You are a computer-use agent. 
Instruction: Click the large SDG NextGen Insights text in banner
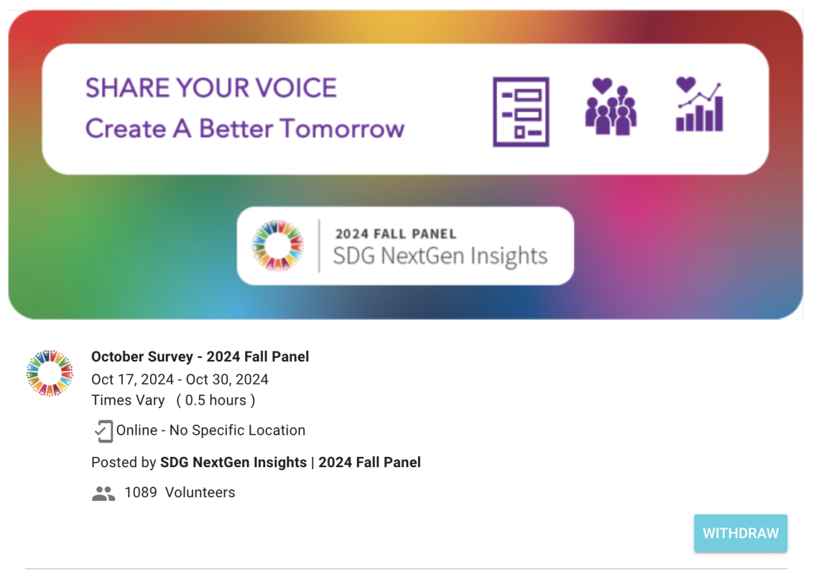[440, 257]
